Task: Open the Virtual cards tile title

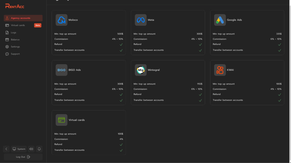Action: pos(77,120)
